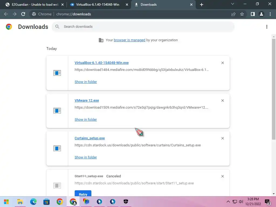Image resolution: width=276 pixels, height=207 pixels.
Task: Remove VMware 12.exe from list
Action: tap(222, 101)
